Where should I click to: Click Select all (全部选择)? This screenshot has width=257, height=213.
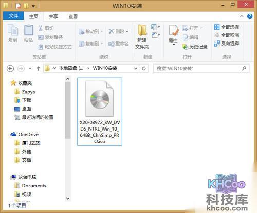click(x=227, y=27)
